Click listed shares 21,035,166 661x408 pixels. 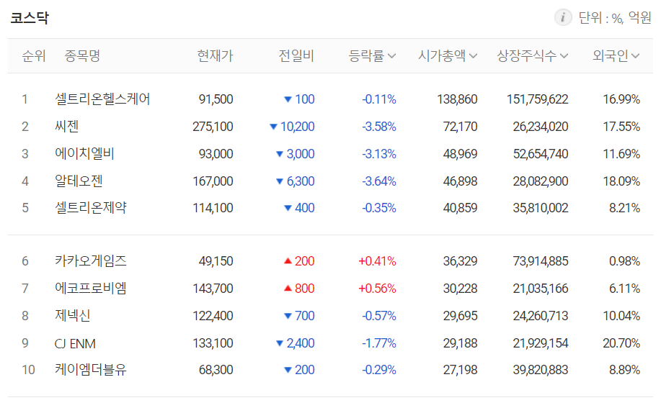pyautogui.click(x=541, y=289)
